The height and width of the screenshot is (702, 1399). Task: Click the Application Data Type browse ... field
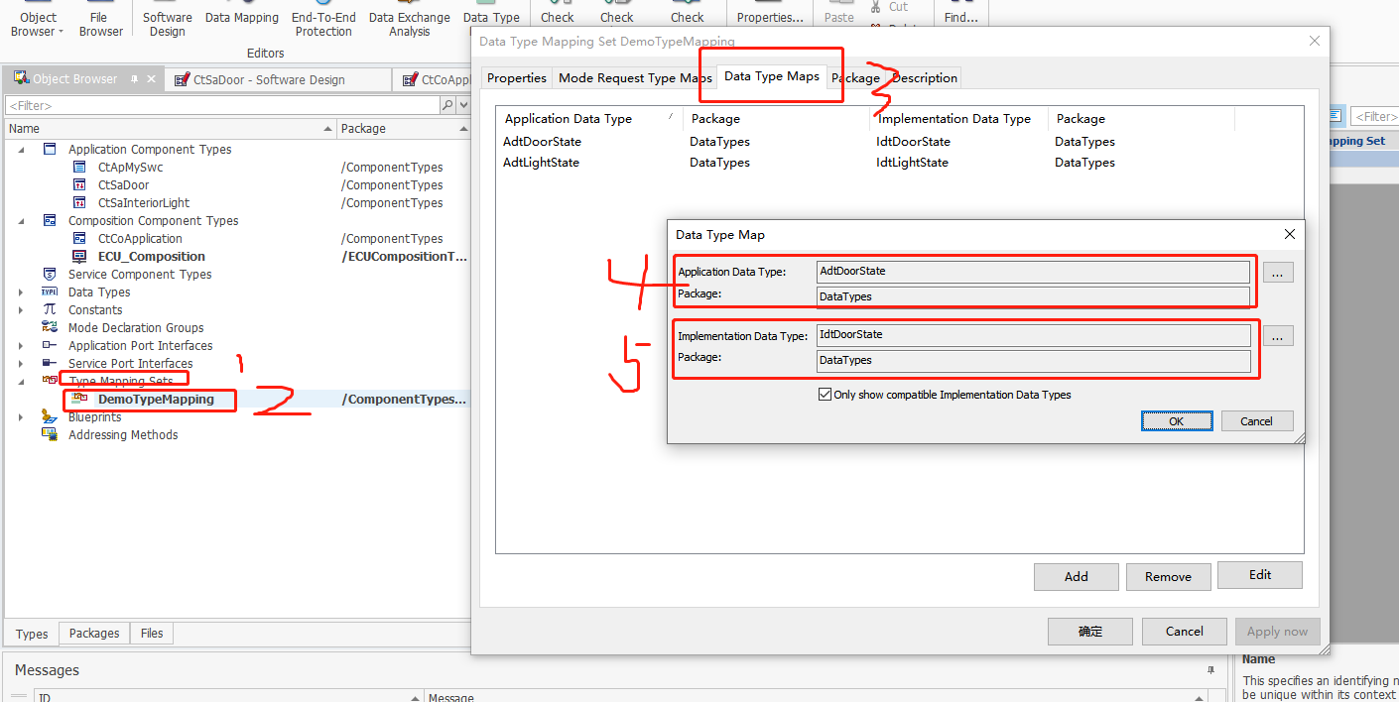point(1278,272)
